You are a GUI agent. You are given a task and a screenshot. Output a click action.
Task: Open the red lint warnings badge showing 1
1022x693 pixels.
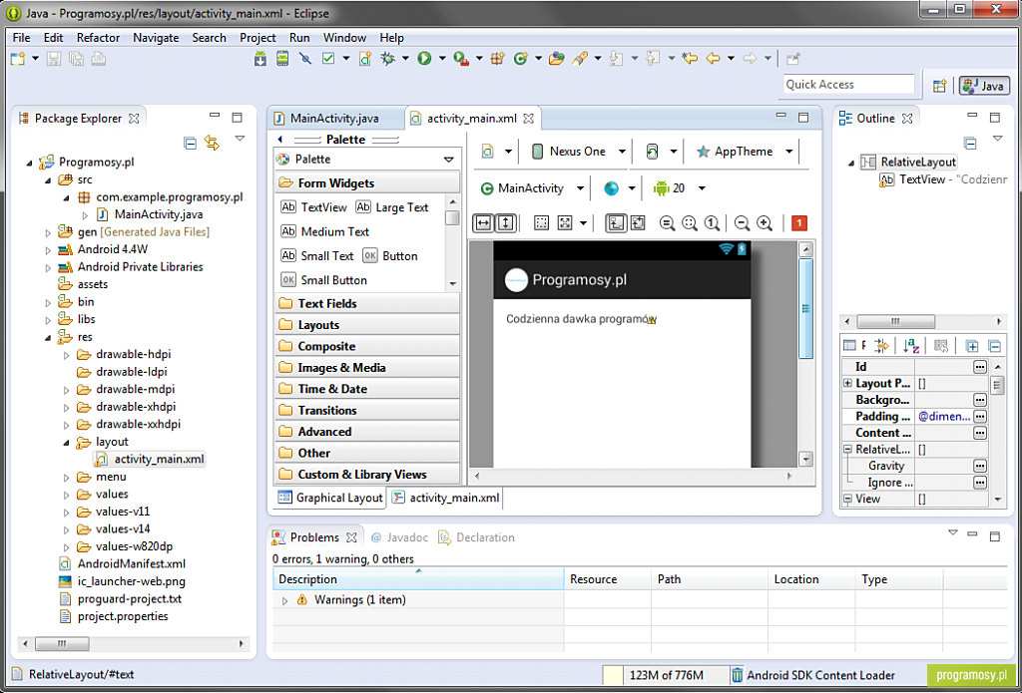coord(799,223)
